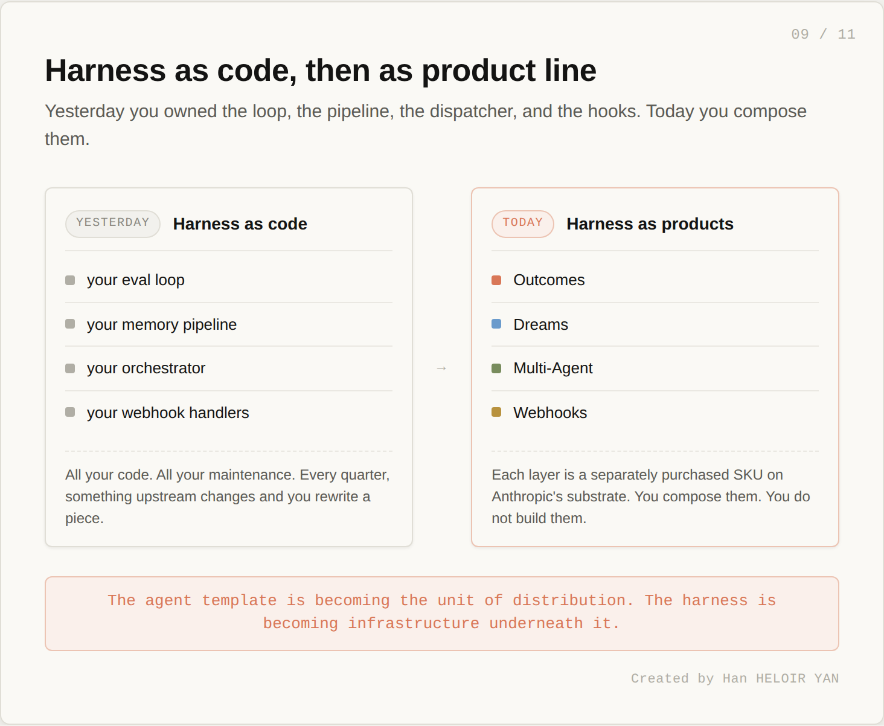884x726 pixels.
Task: Click the TODAY pill badge
Action: click(x=523, y=223)
